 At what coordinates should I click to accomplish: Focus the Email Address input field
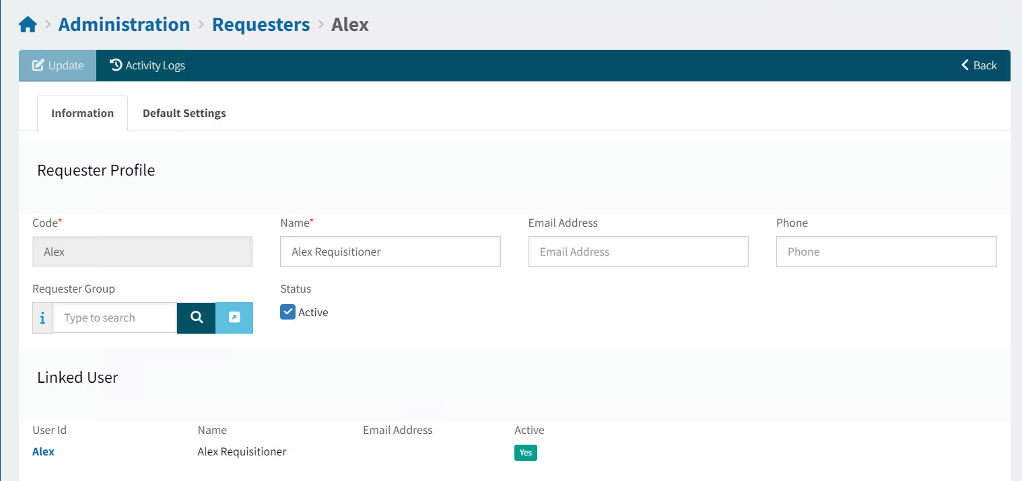(x=638, y=252)
